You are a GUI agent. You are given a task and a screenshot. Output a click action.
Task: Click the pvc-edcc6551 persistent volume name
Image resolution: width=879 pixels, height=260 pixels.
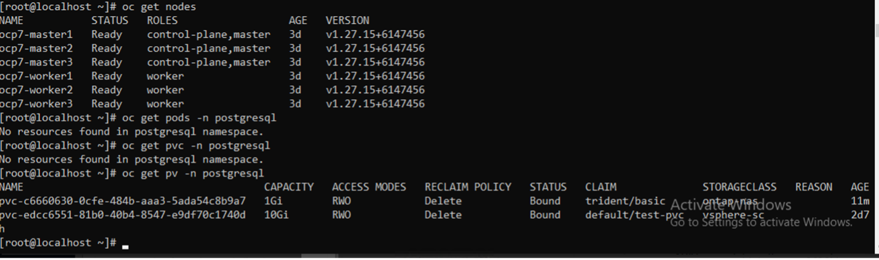[x=123, y=215]
